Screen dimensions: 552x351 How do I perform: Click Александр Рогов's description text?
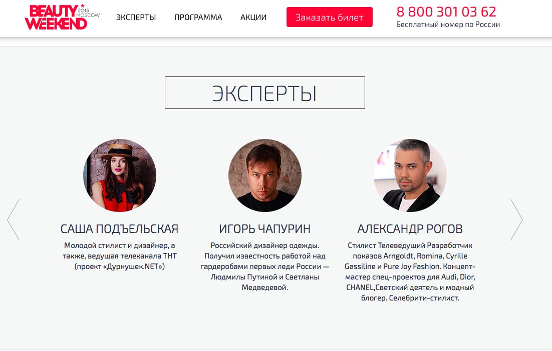410,272
